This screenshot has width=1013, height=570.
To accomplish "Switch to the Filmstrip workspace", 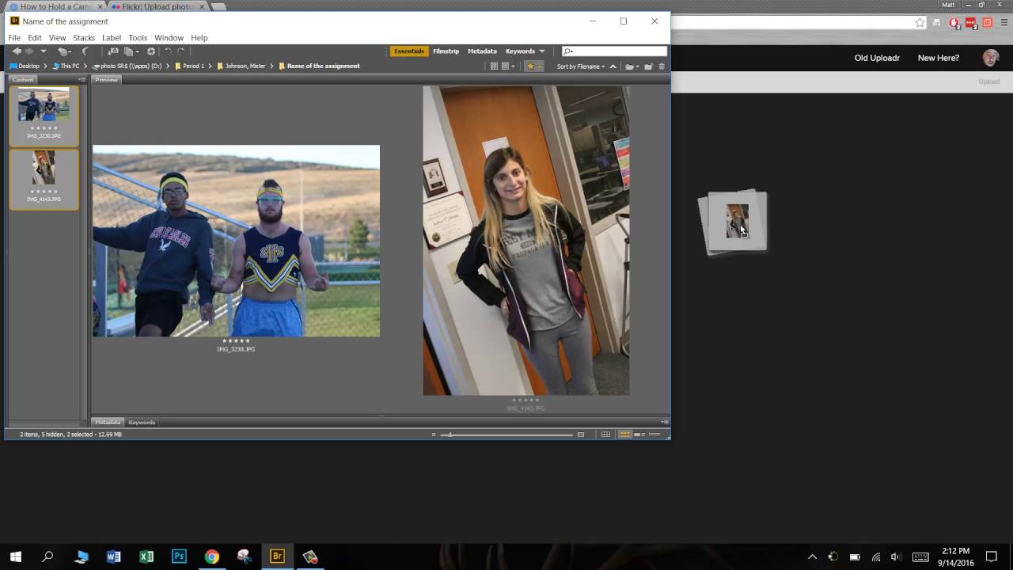I will click(x=446, y=51).
